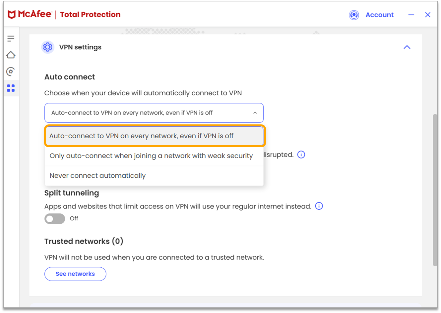Select 'Never connect automatically' option

tap(97, 176)
